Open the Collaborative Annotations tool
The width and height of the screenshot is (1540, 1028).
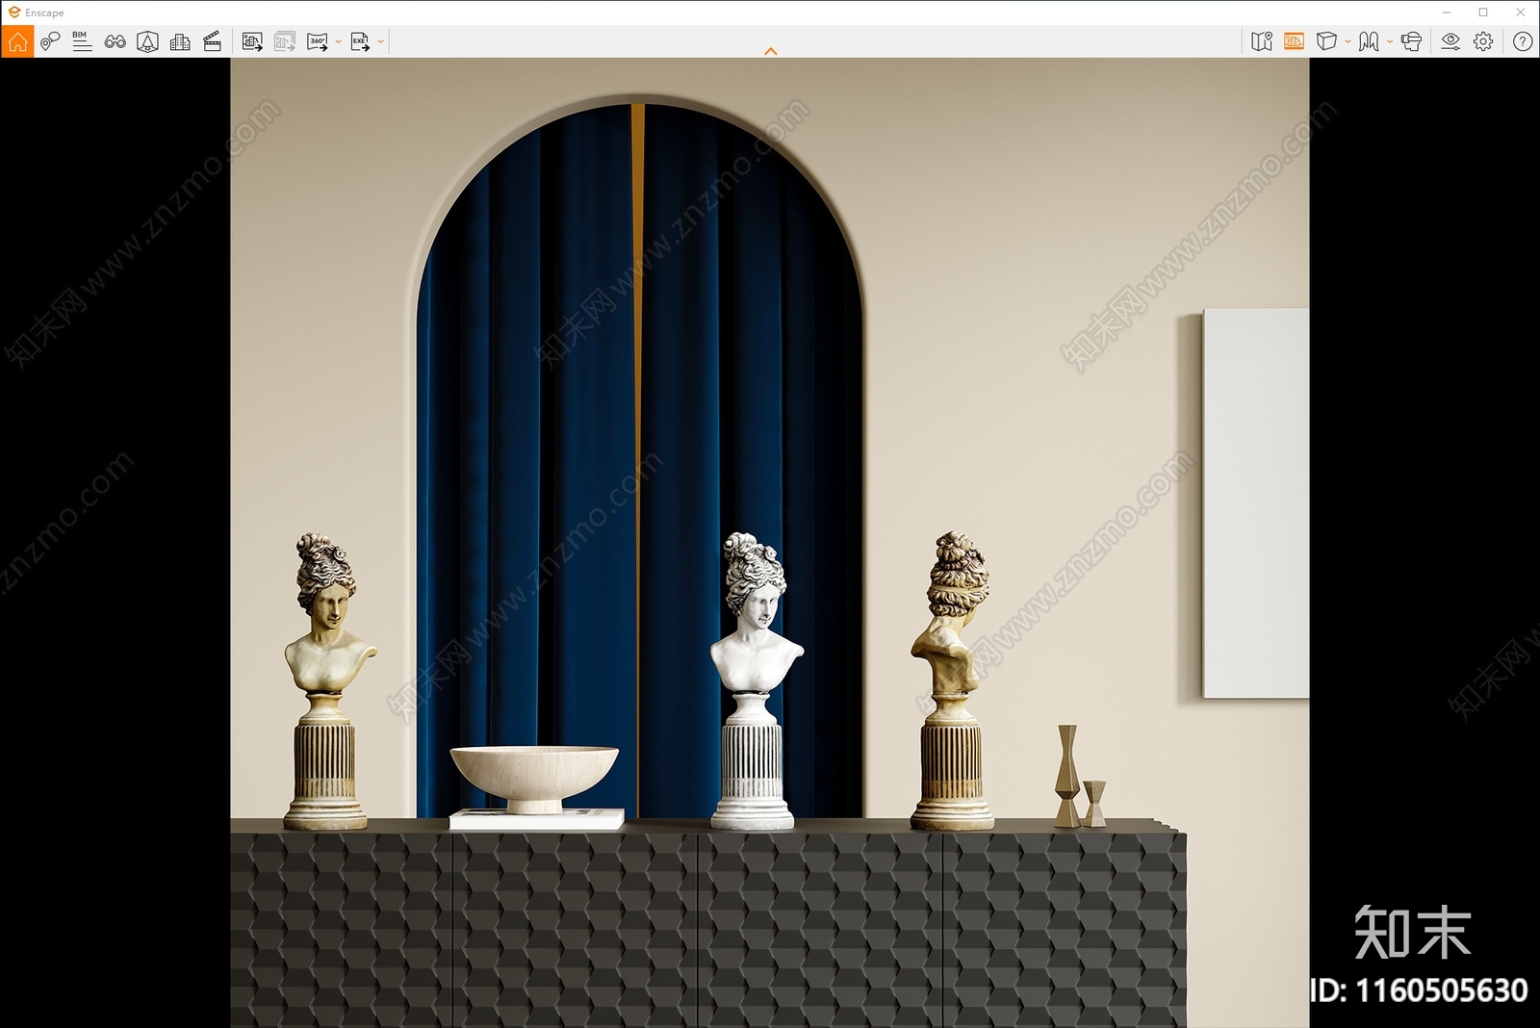(50, 41)
